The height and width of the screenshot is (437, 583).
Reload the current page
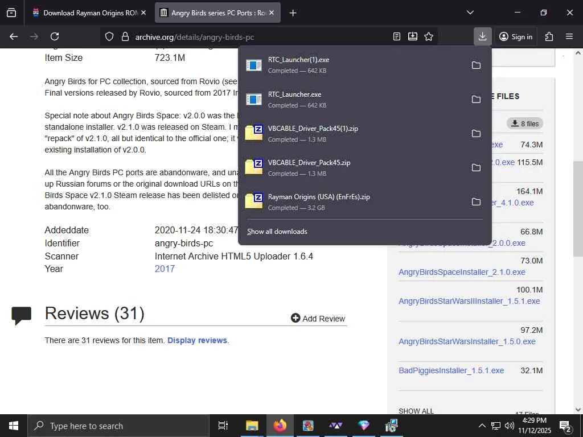[x=55, y=36]
